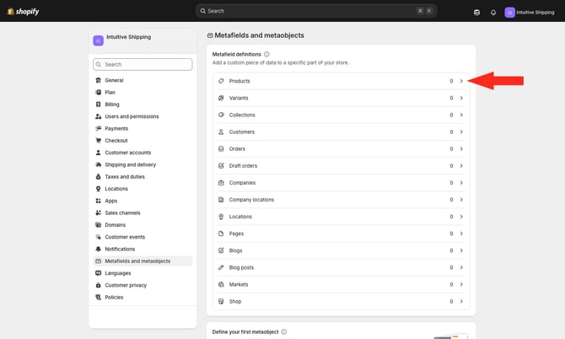Expand Collections row chevron

[x=461, y=115]
